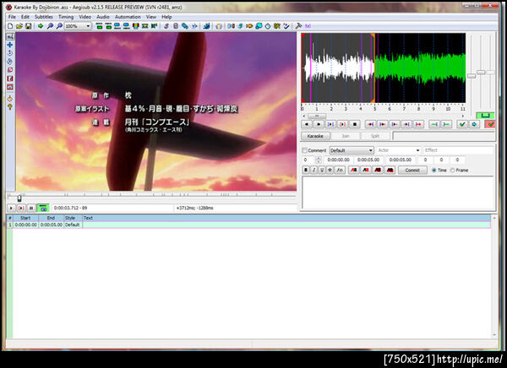This screenshot has width=507, height=368.
Task: Play the current line audio
Action: [343, 124]
